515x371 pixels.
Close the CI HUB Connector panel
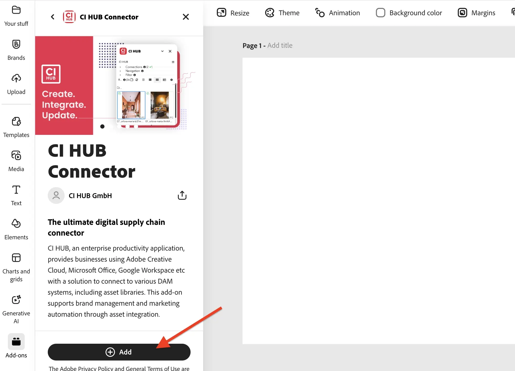(186, 17)
